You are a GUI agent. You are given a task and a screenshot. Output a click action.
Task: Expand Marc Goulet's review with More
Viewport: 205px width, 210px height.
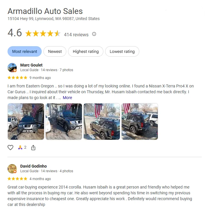pos(67,98)
